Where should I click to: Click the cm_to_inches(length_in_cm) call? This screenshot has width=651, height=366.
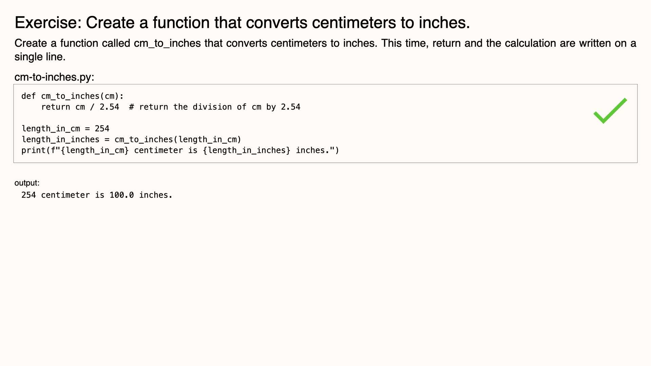tap(178, 140)
